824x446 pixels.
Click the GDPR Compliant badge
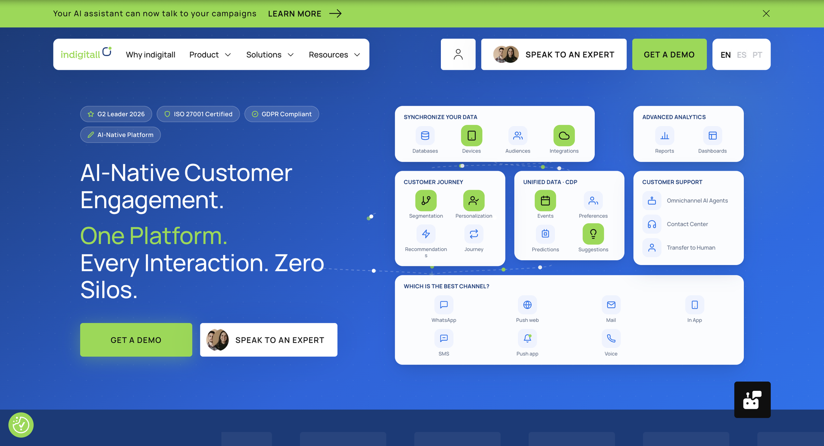281,114
